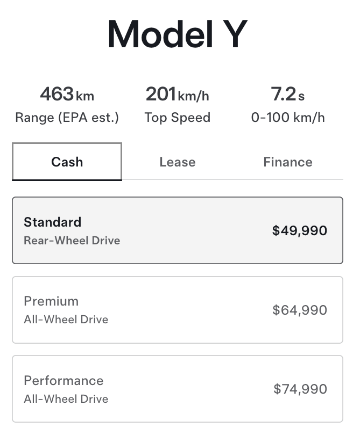Click the Standard trim name text
Image resolution: width=353 pixels, height=435 pixels.
coord(52,222)
